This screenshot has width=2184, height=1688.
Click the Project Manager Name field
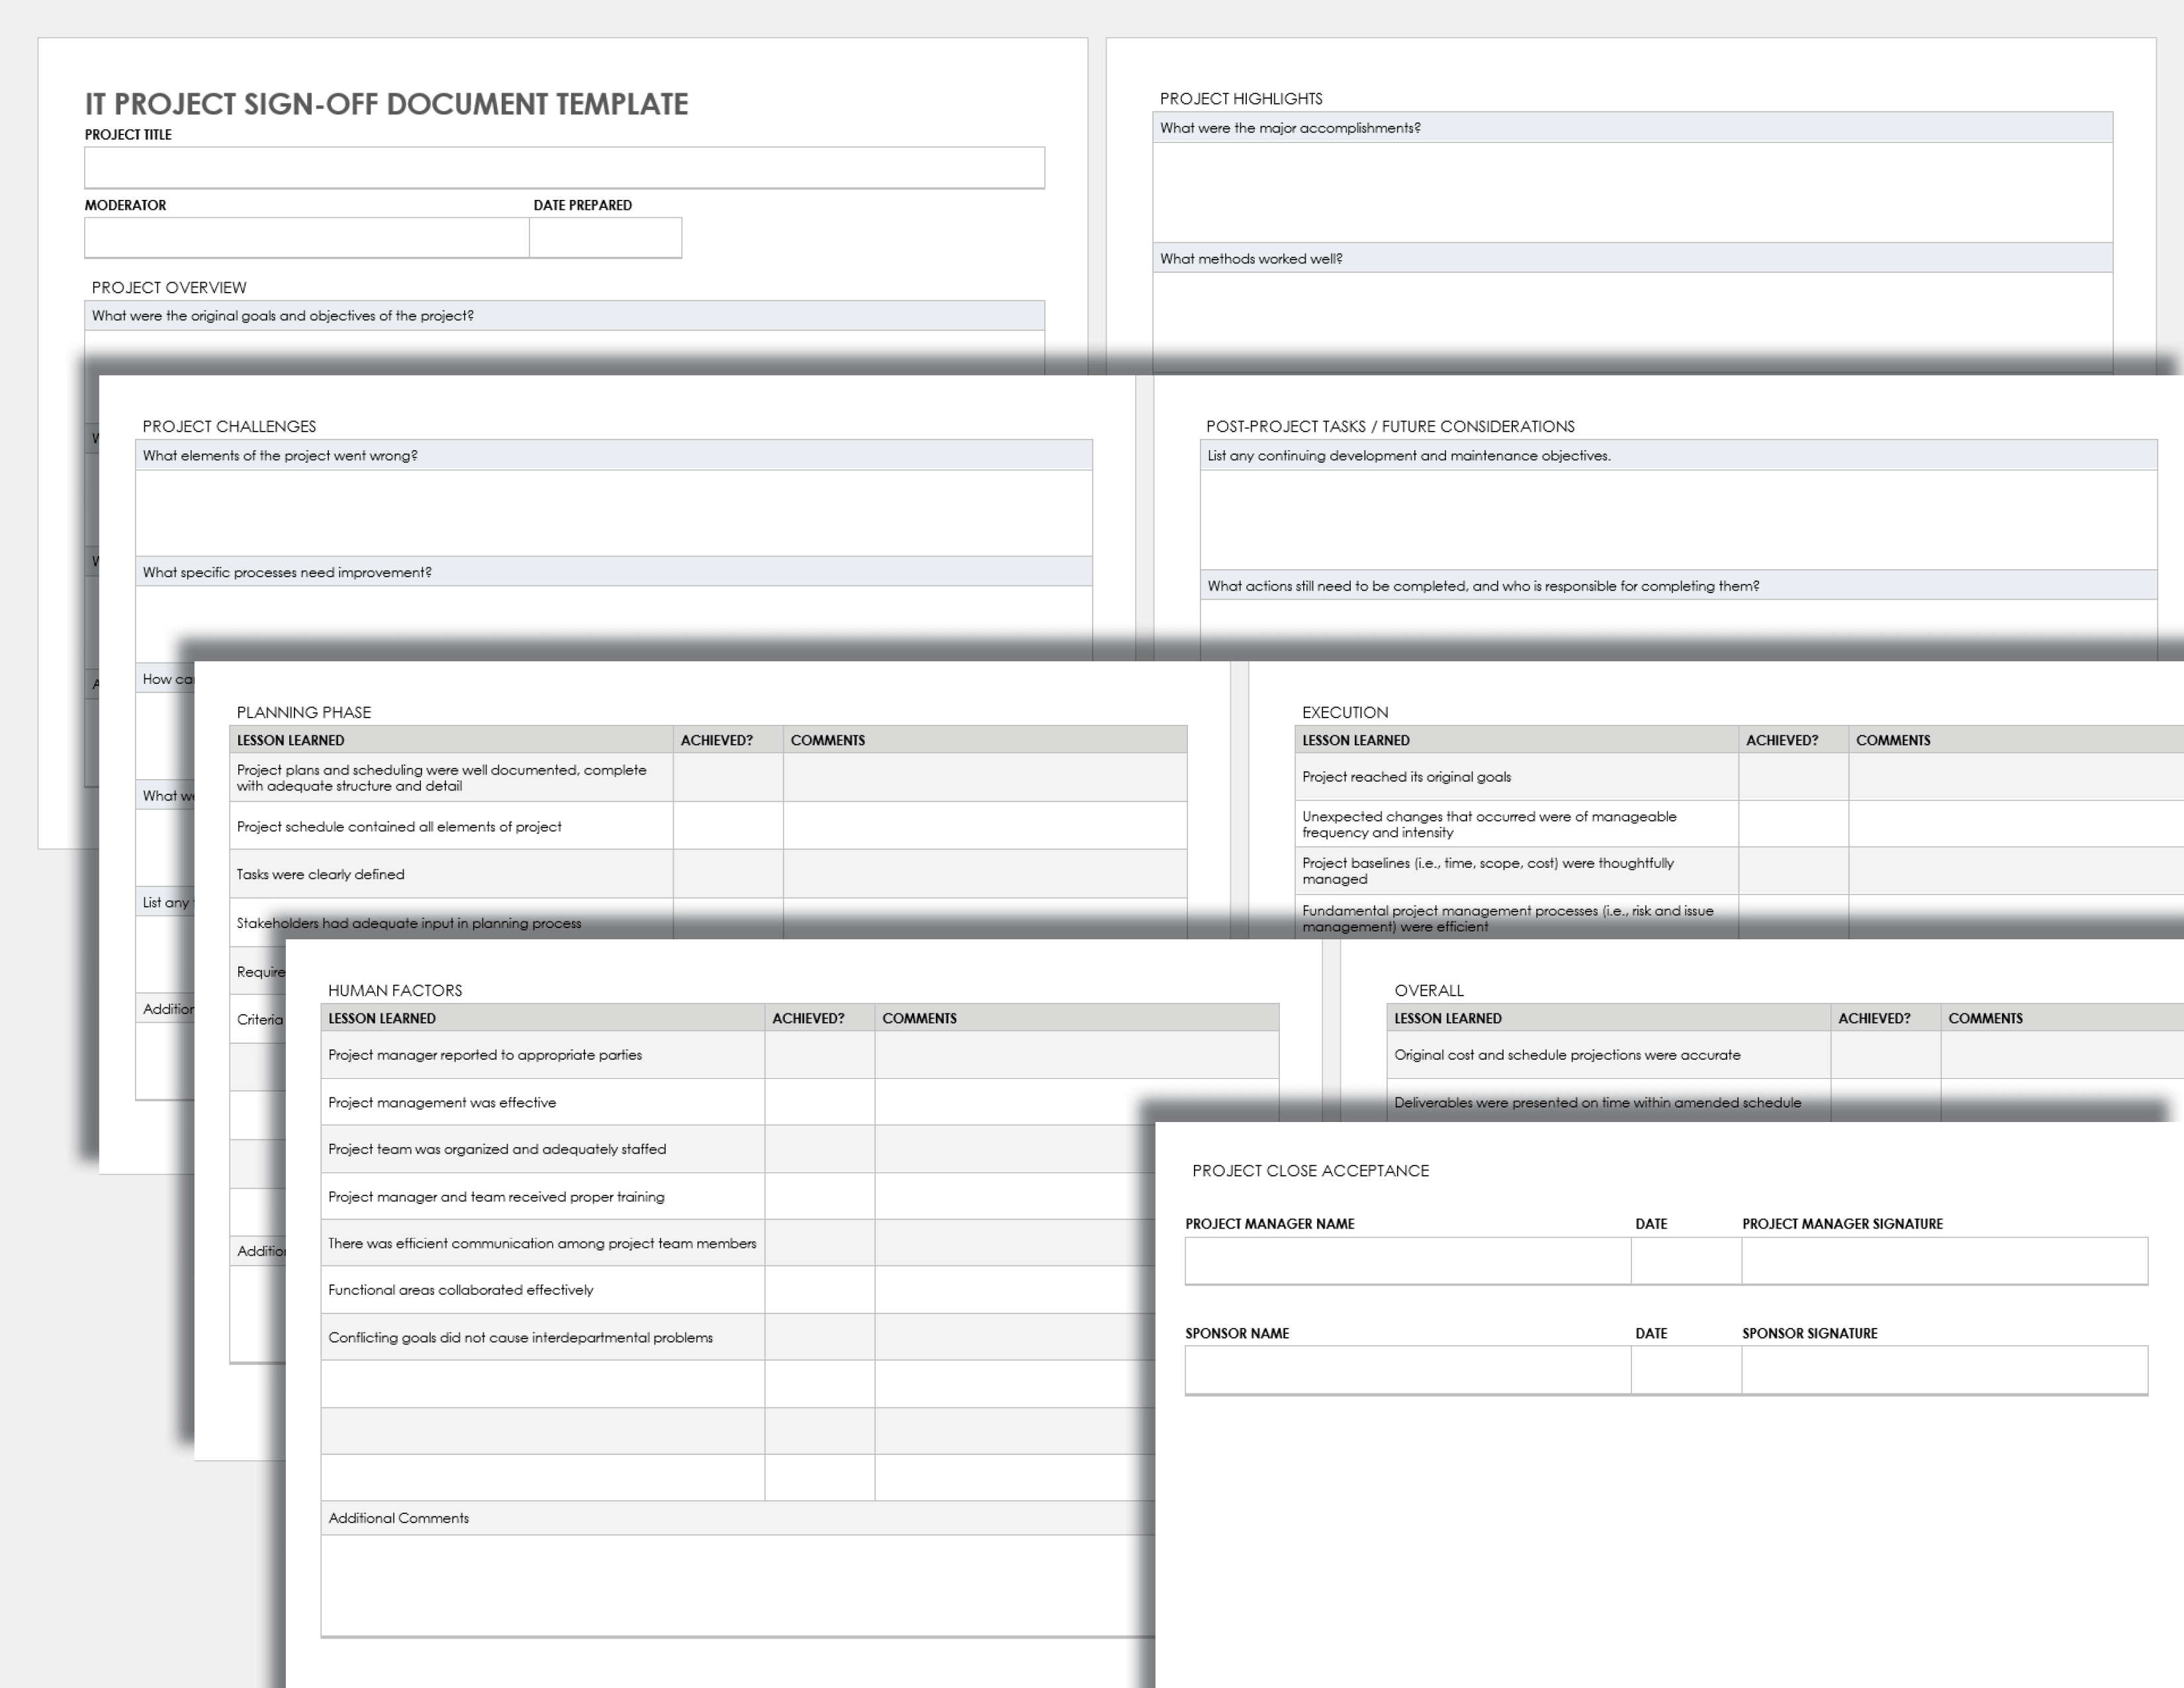tap(1408, 1261)
